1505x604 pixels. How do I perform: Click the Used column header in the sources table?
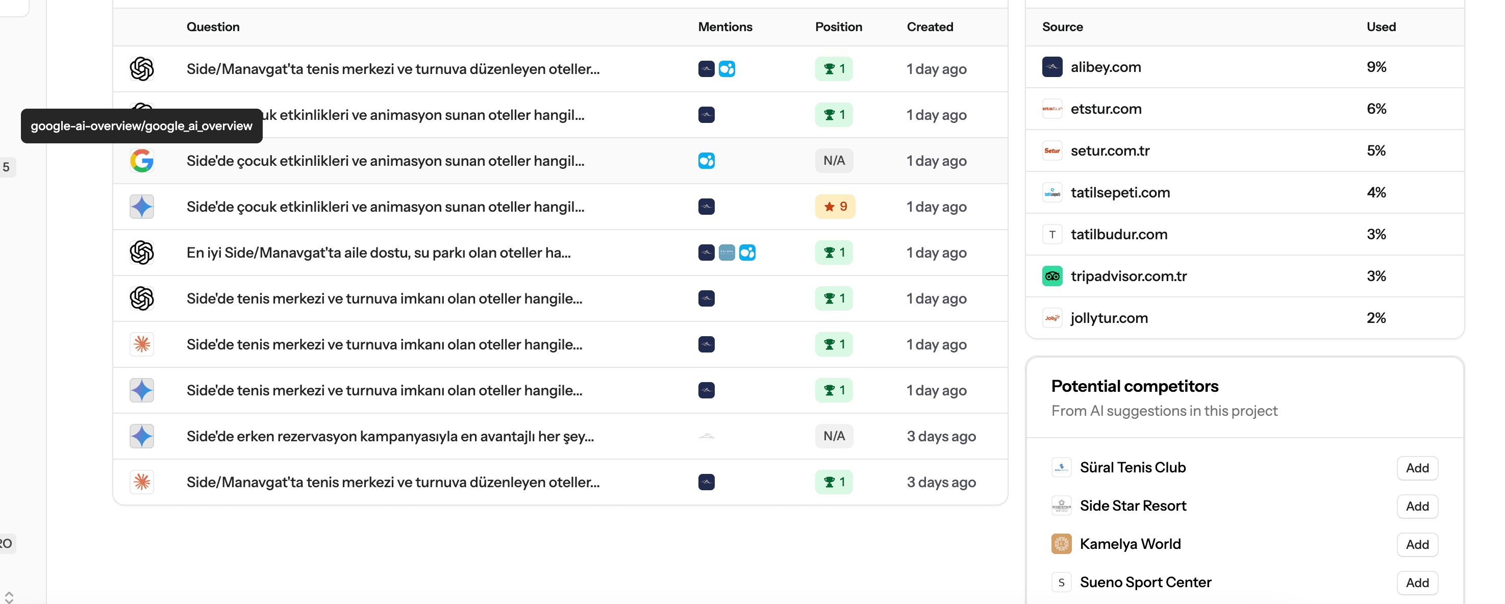pos(1381,27)
